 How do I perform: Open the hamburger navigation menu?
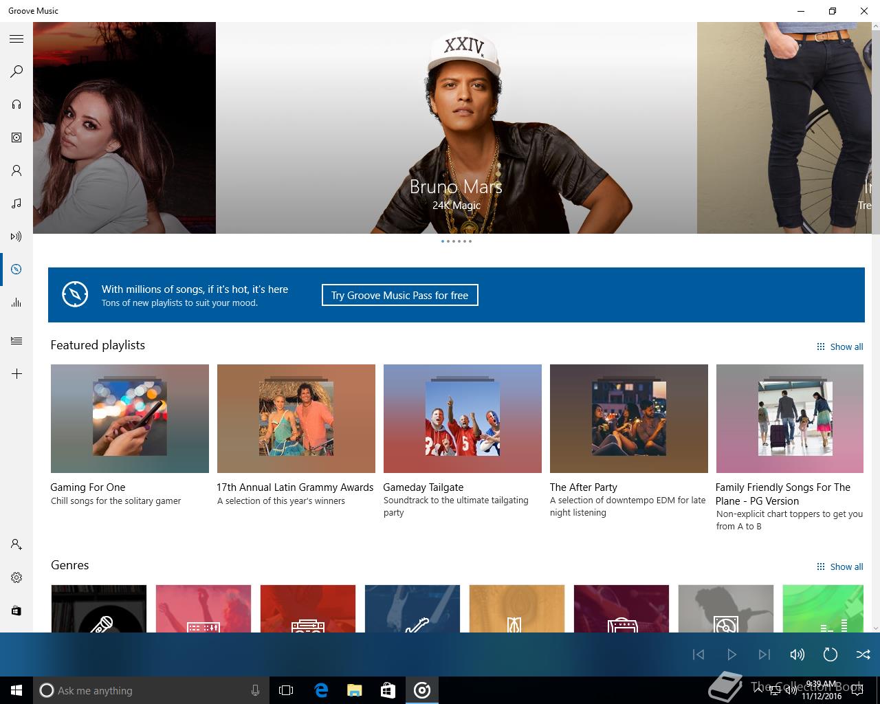tap(16, 38)
